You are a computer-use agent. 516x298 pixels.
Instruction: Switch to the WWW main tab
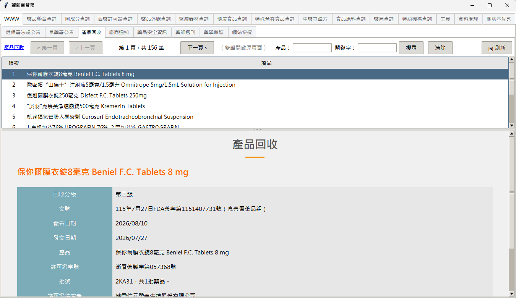click(x=12, y=19)
